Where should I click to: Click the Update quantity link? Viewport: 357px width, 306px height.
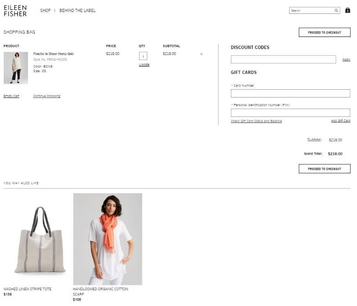coord(144,65)
